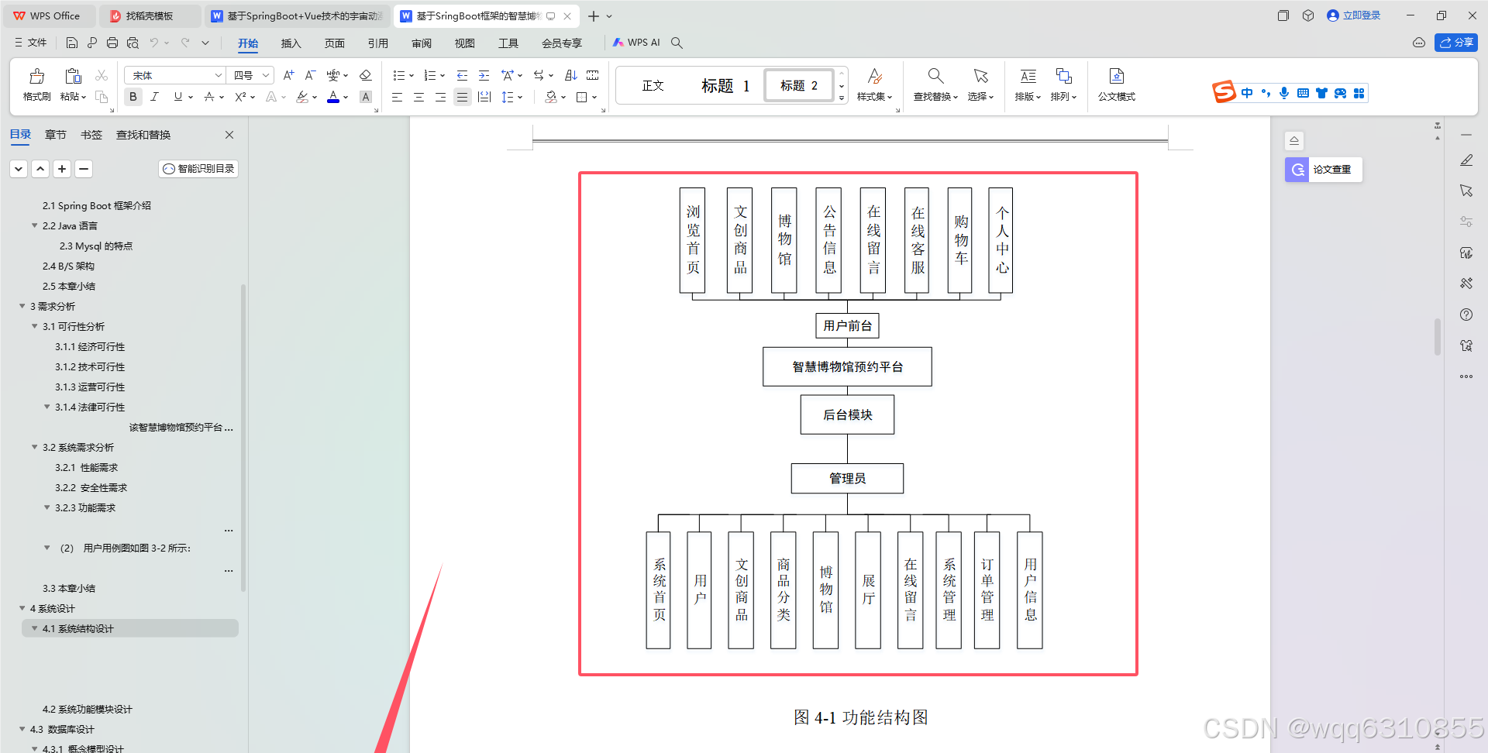
Task: Click the Clear formatting eraser icon
Action: 366,75
